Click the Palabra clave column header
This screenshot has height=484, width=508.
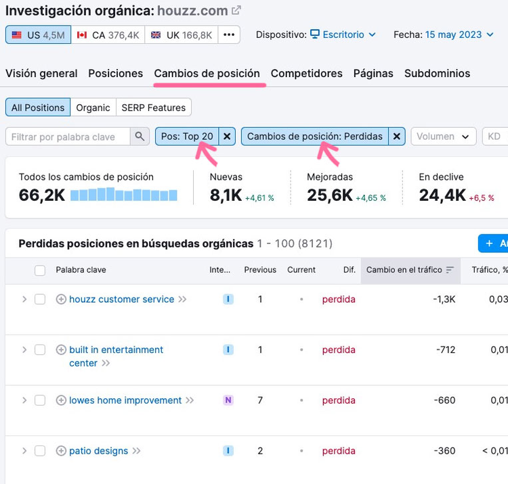81,270
